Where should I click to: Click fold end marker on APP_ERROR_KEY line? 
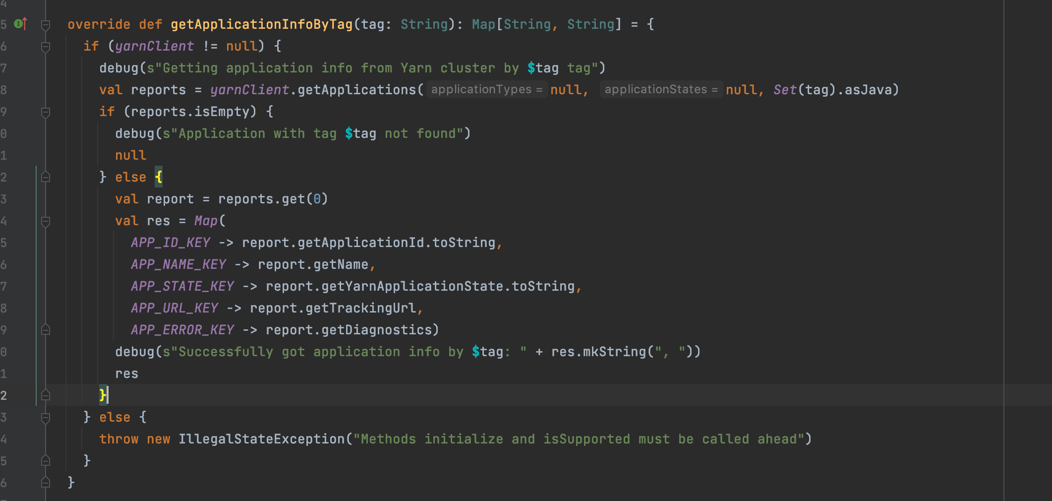(46, 330)
